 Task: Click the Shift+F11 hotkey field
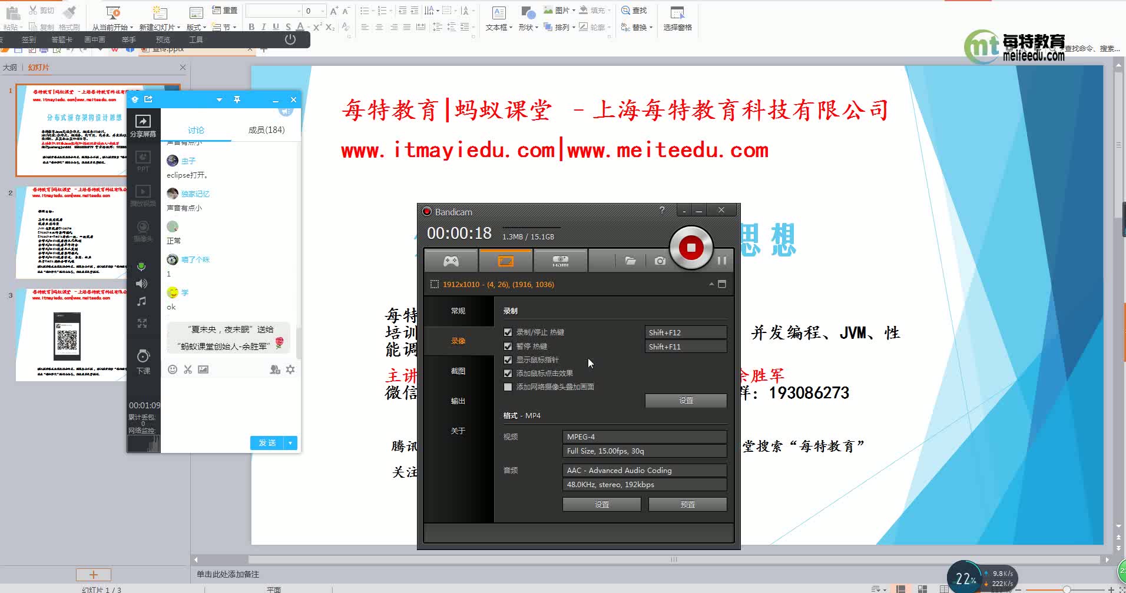tap(685, 347)
